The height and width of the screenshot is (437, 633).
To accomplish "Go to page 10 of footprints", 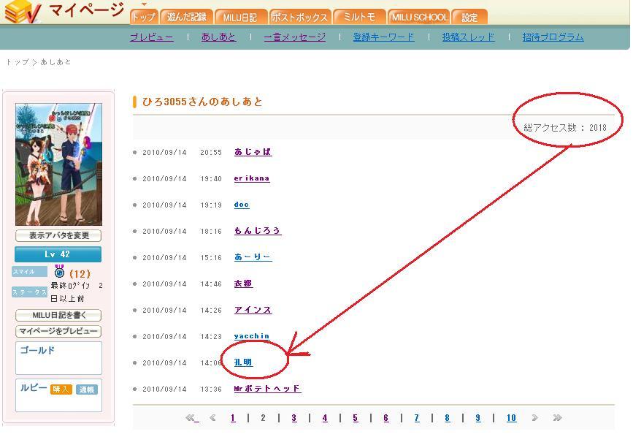I will click(x=511, y=418).
